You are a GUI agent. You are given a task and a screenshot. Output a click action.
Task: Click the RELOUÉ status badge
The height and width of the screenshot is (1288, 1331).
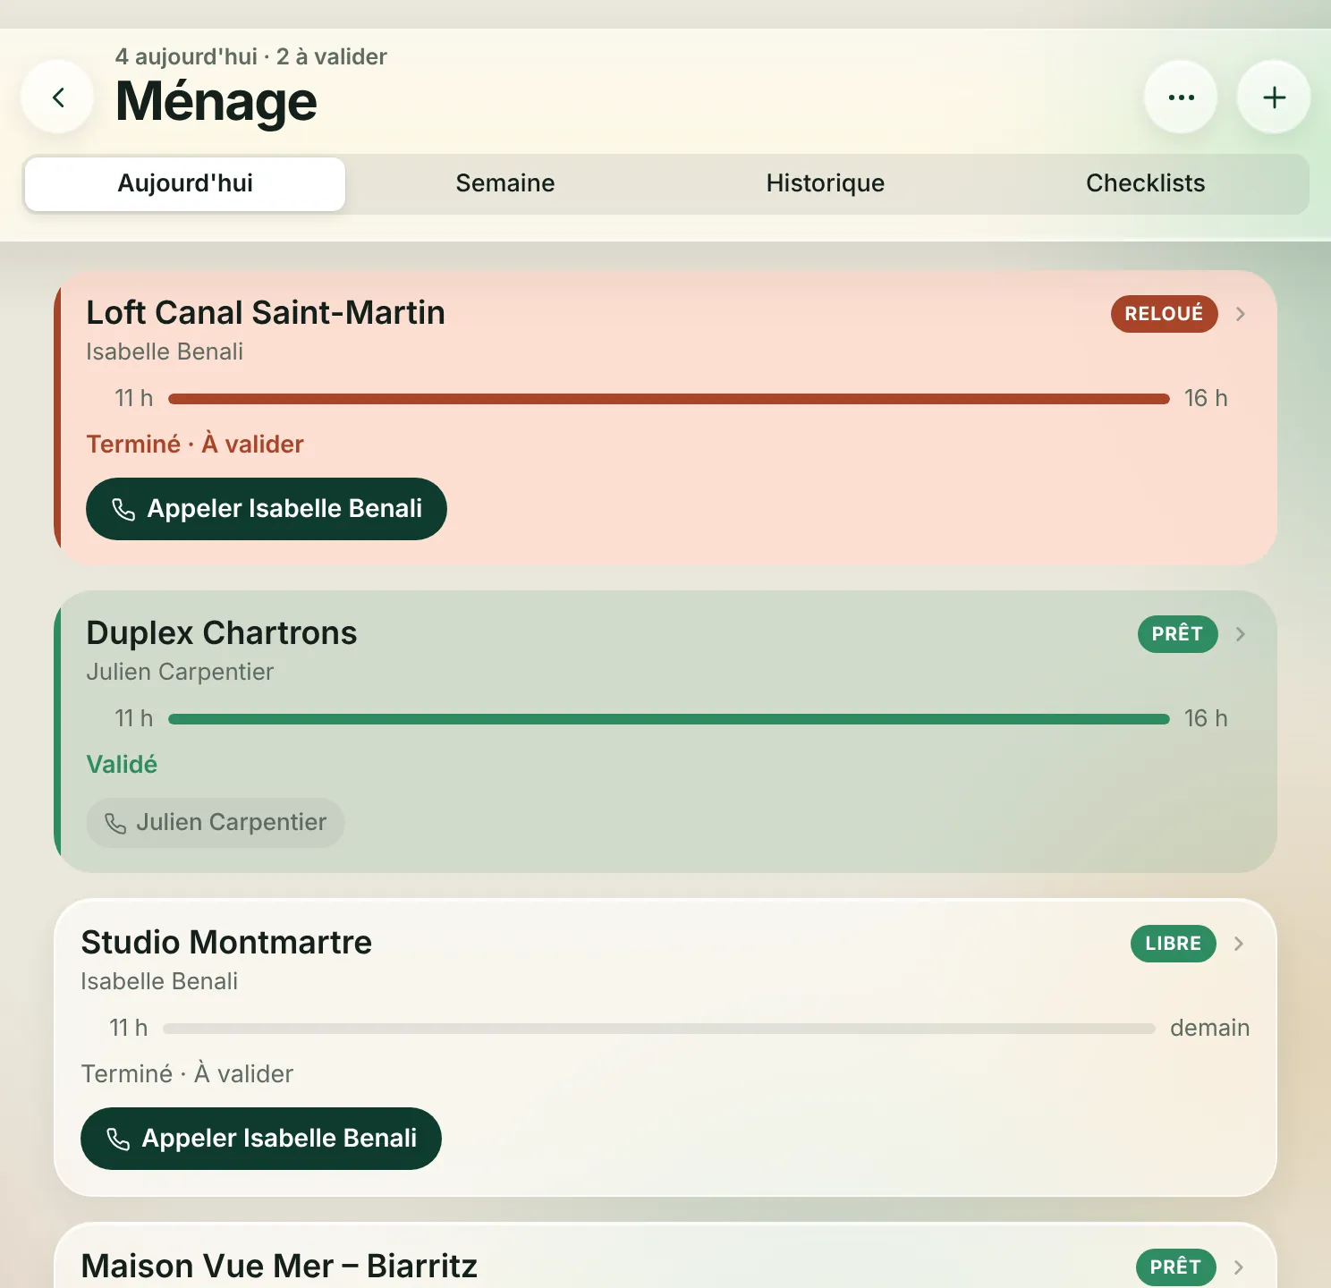pos(1164,314)
